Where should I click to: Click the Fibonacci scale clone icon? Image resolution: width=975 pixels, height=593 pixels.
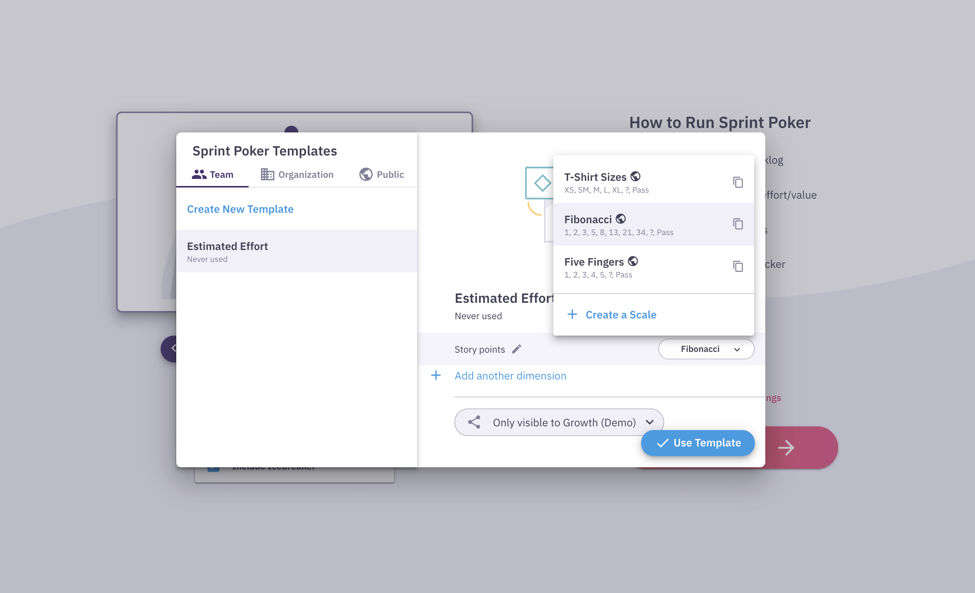point(737,224)
